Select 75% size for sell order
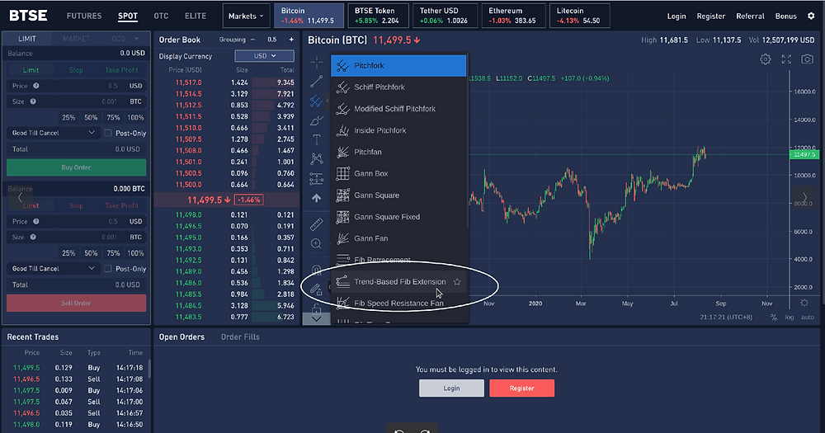 click(x=113, y=253)
